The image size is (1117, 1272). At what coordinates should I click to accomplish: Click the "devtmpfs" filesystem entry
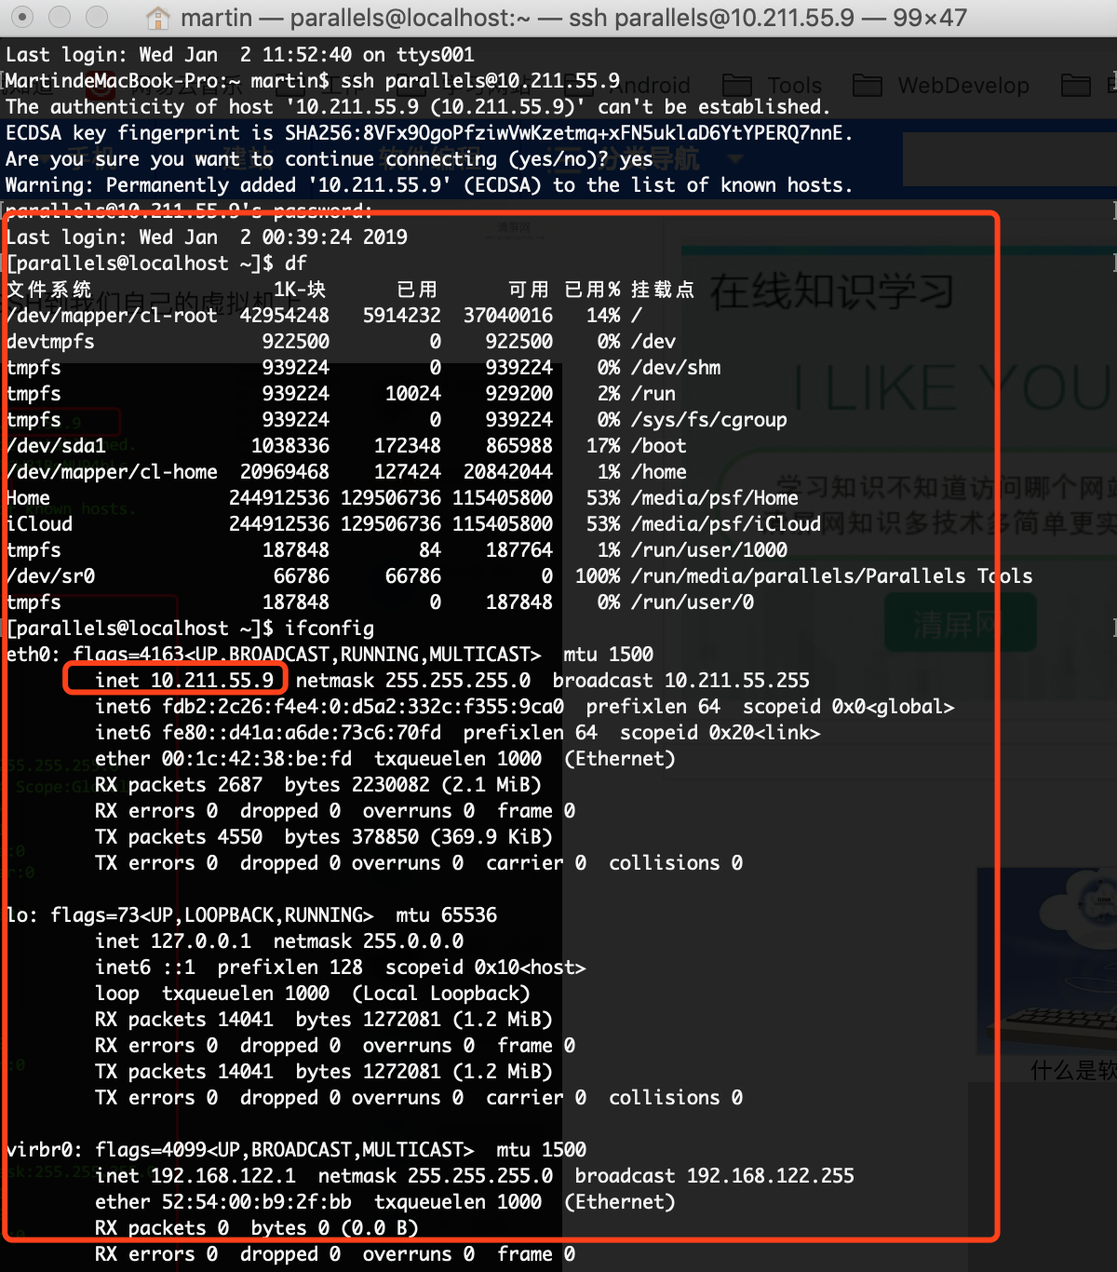pyautogui.click(x=50, y=342)
